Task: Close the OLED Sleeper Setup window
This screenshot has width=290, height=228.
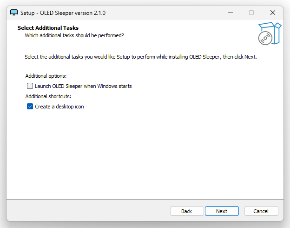Action: coord(273,13)
